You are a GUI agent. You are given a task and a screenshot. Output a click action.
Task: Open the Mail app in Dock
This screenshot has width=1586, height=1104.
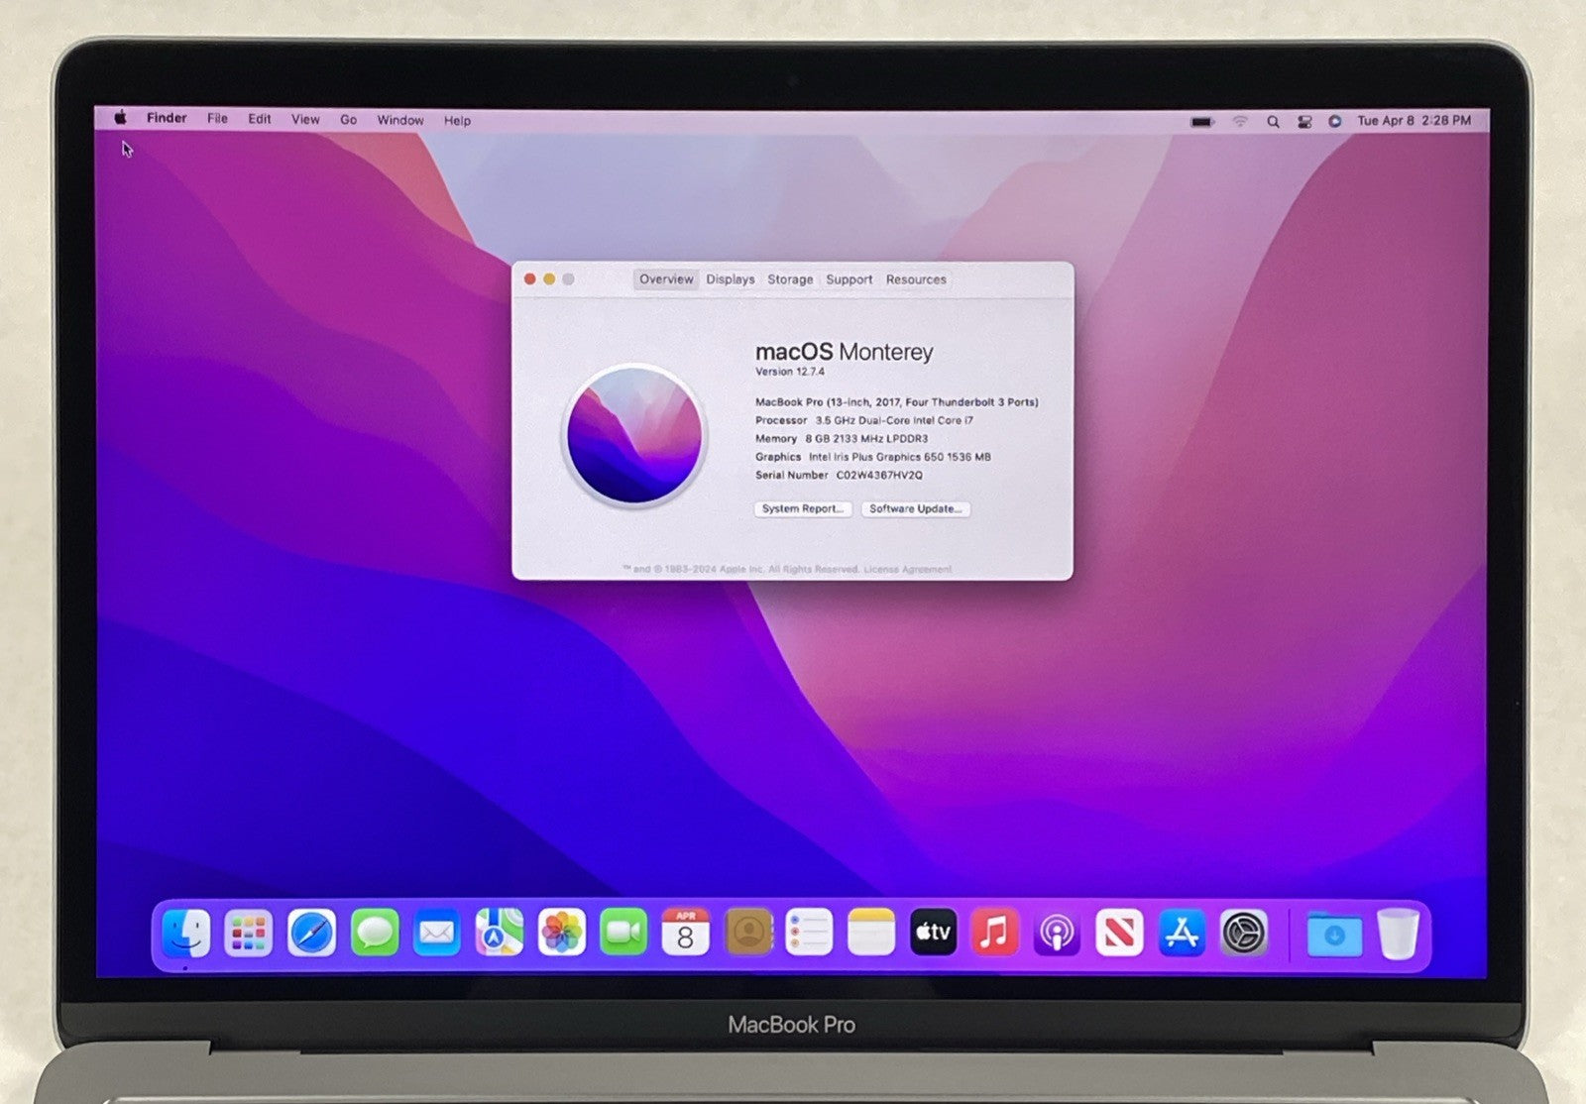point(436,933)
